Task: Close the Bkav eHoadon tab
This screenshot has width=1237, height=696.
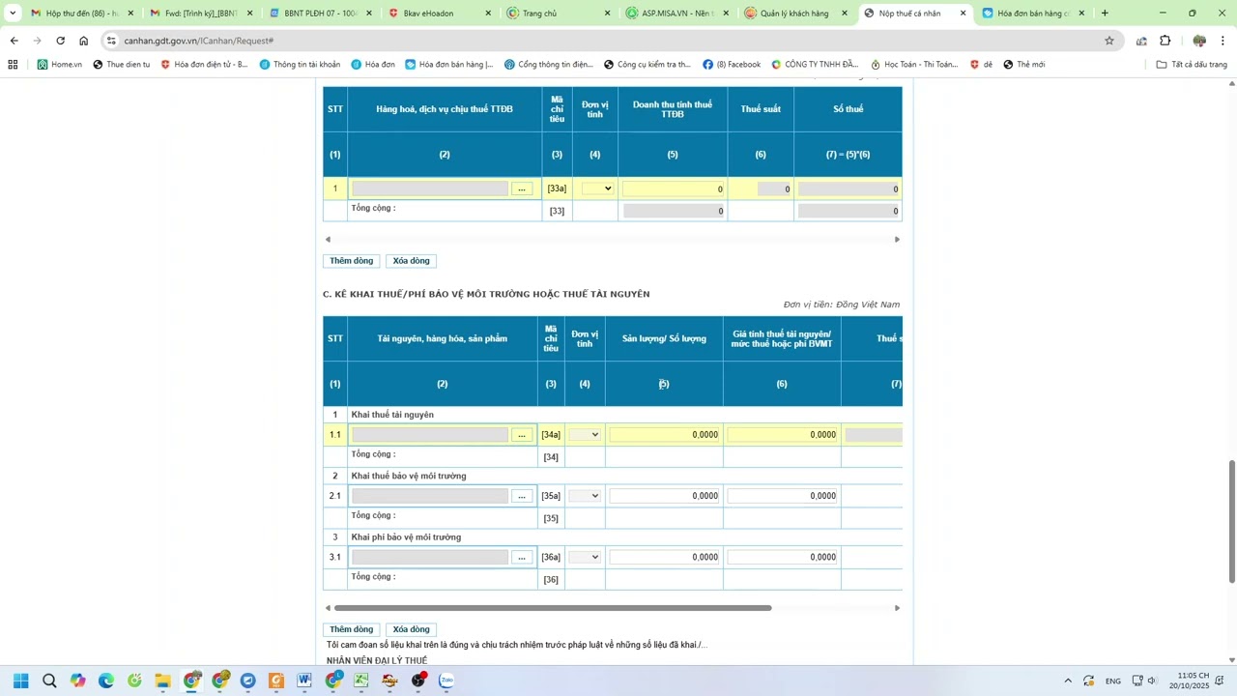Action: pyautogui.click(x=487, y=14)
